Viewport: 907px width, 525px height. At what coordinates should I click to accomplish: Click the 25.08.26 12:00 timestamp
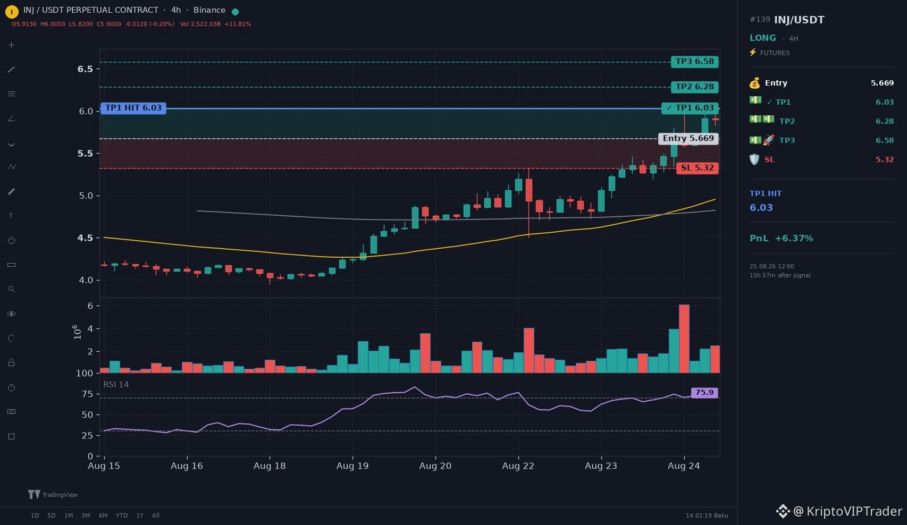coord(772,266)
